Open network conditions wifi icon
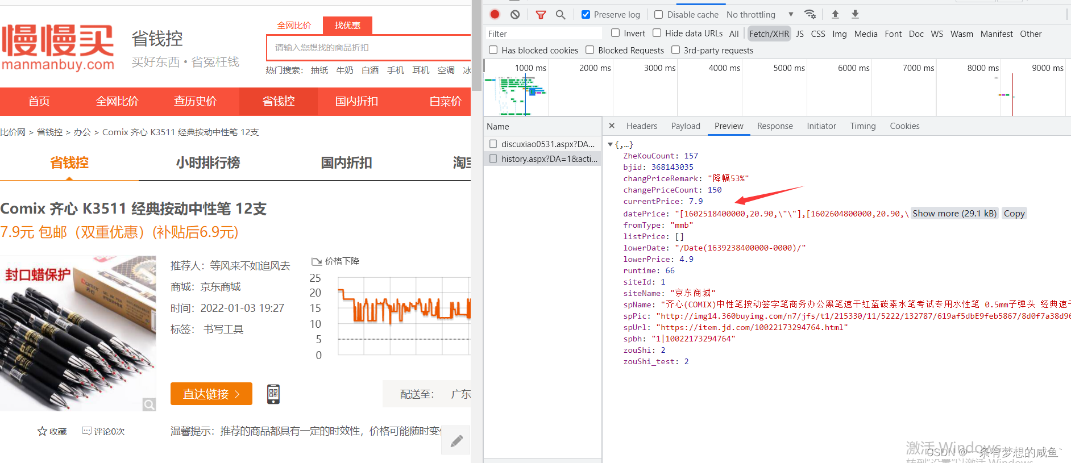The image size is (1071, 463). [x=810, y=14]
